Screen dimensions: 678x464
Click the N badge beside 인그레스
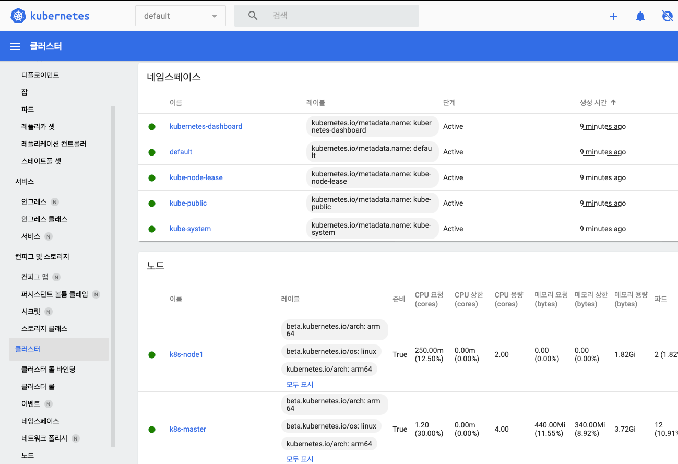click(55, 202)
